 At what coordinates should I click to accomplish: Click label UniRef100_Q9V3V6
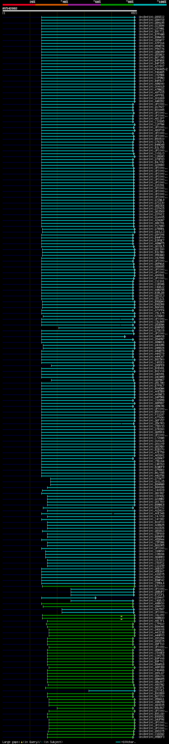point(151,235)
